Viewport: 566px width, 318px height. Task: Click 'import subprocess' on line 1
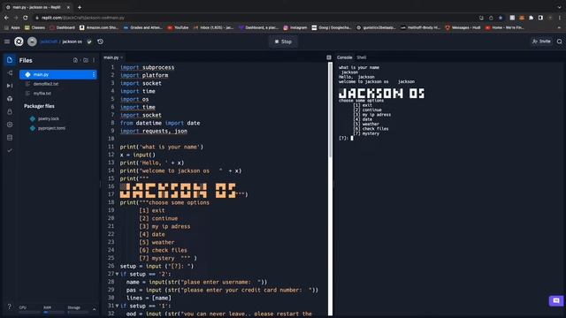[148, 67]
